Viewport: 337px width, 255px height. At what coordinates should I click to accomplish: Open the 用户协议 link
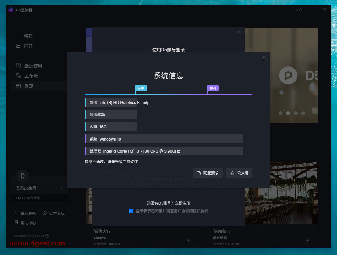[x=182, y=211]
